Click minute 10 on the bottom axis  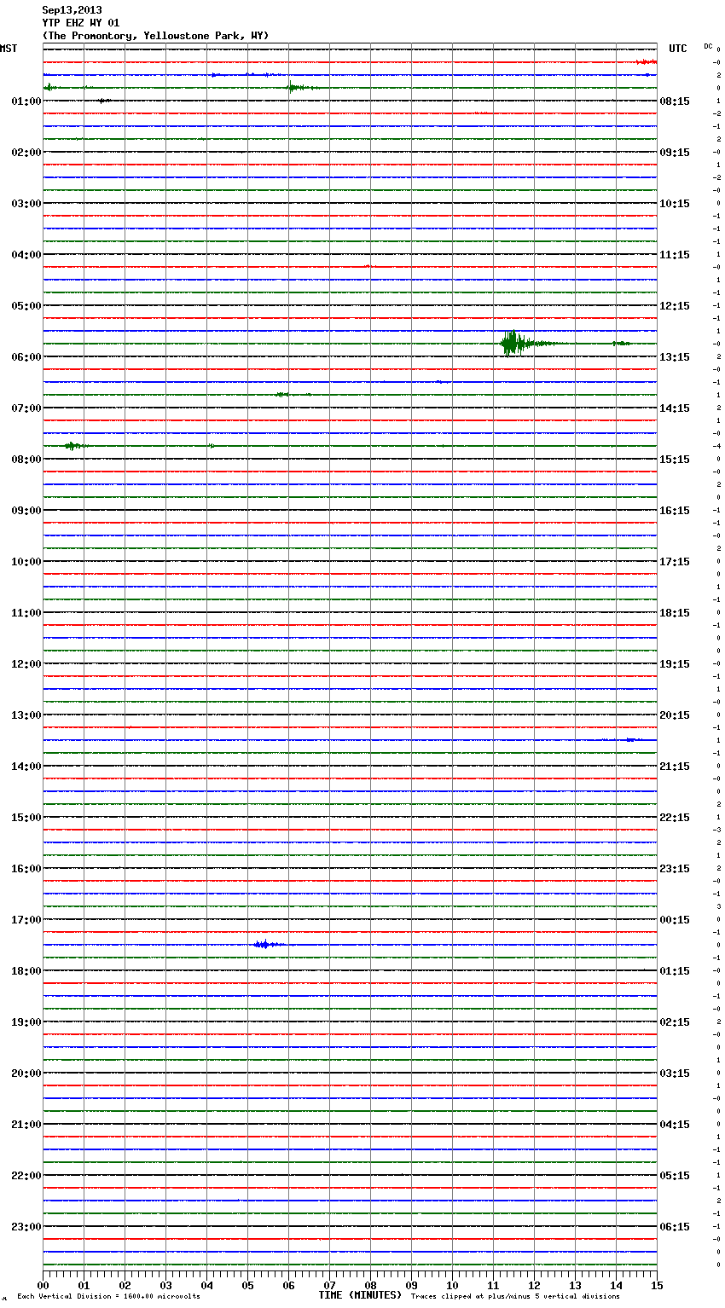452,1285
